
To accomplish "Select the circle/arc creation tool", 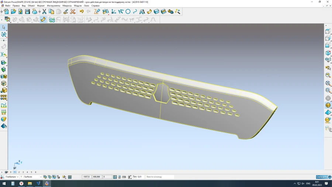I will [x=128, y=12].
